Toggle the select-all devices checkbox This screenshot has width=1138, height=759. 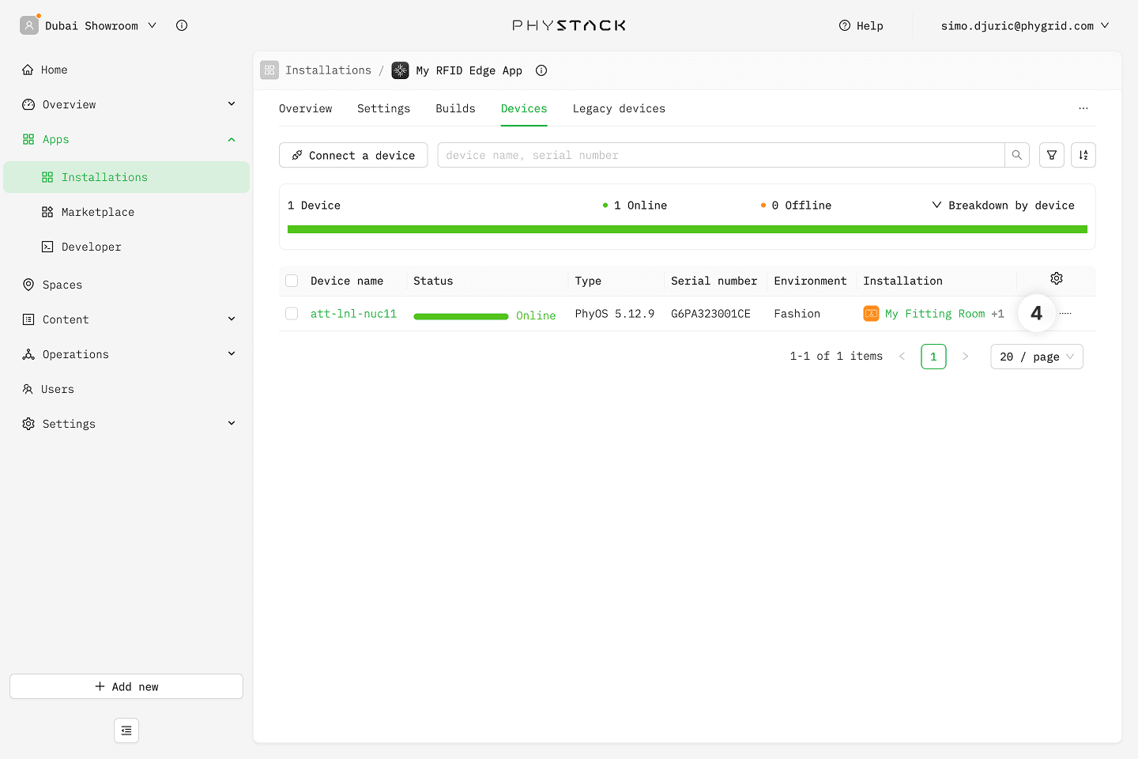[x=292, y=281]
